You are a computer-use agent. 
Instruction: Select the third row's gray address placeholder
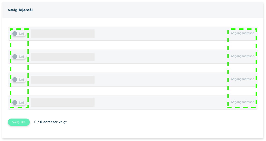coord(63,80)
